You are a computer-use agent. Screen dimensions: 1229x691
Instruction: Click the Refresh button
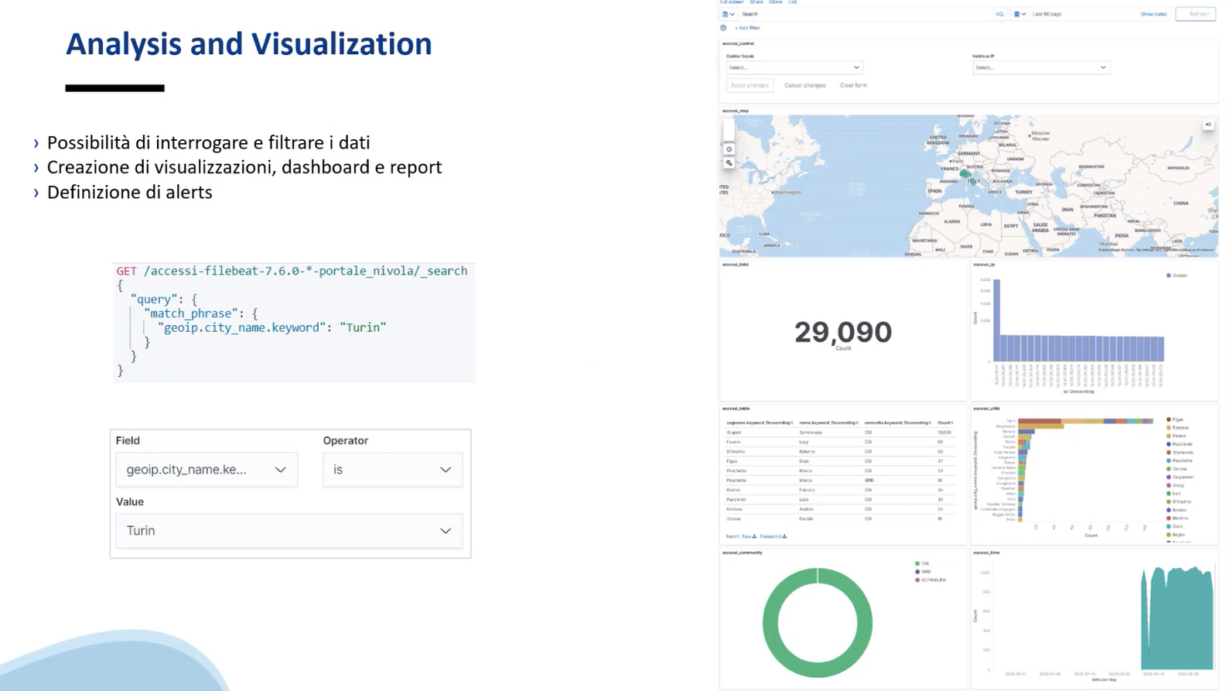click(1196, 14)
